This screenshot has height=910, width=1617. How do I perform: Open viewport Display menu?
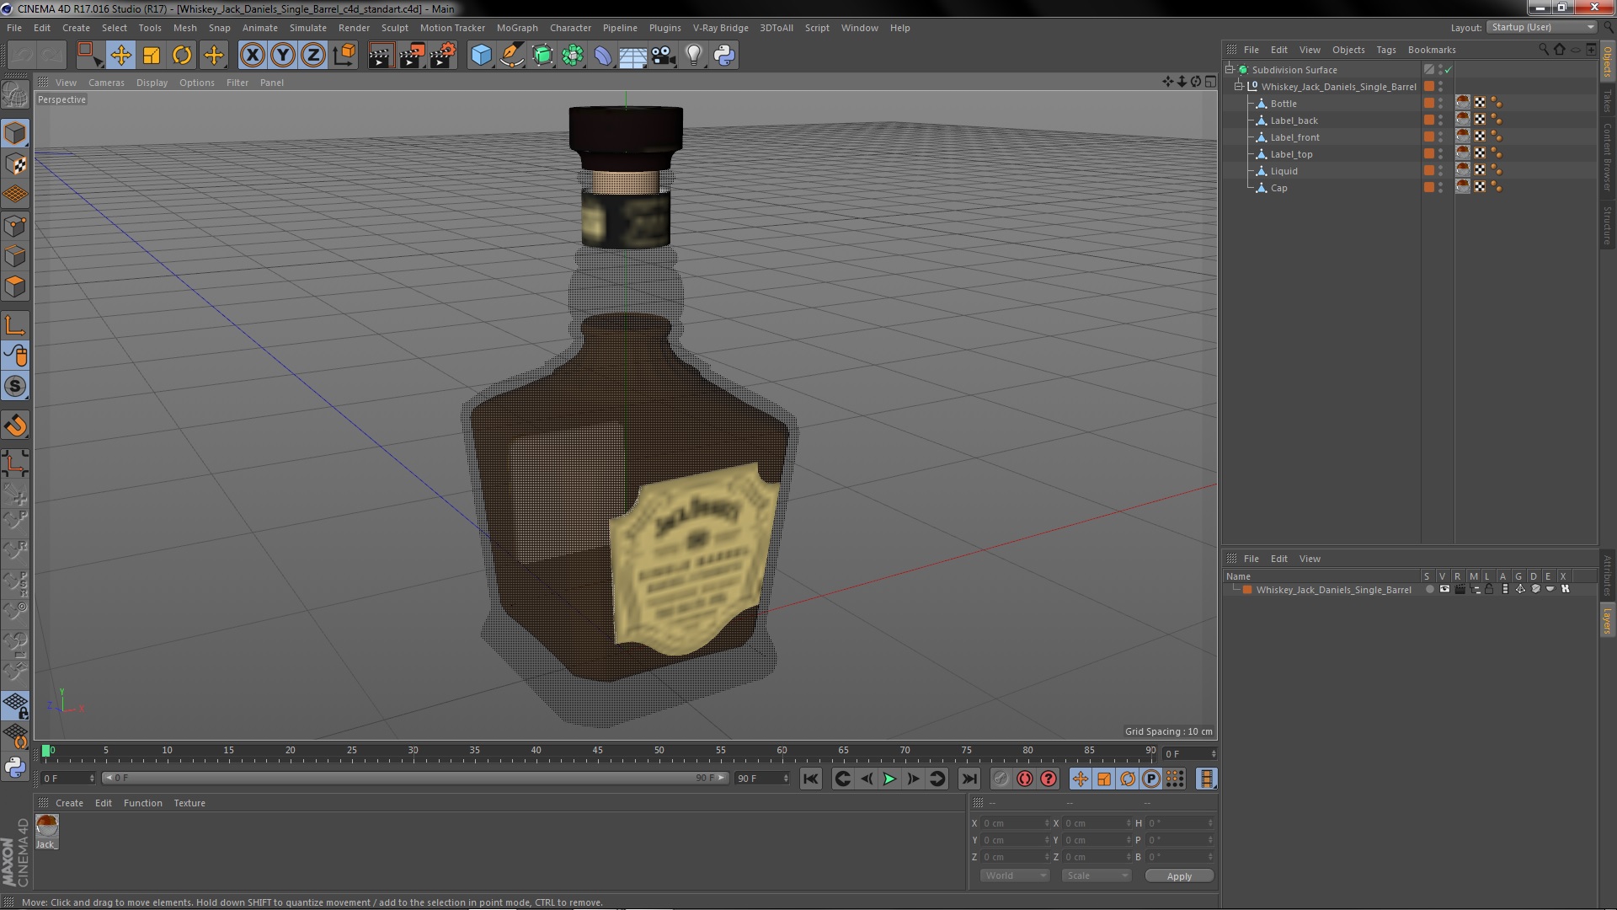(x=152, y=83)
